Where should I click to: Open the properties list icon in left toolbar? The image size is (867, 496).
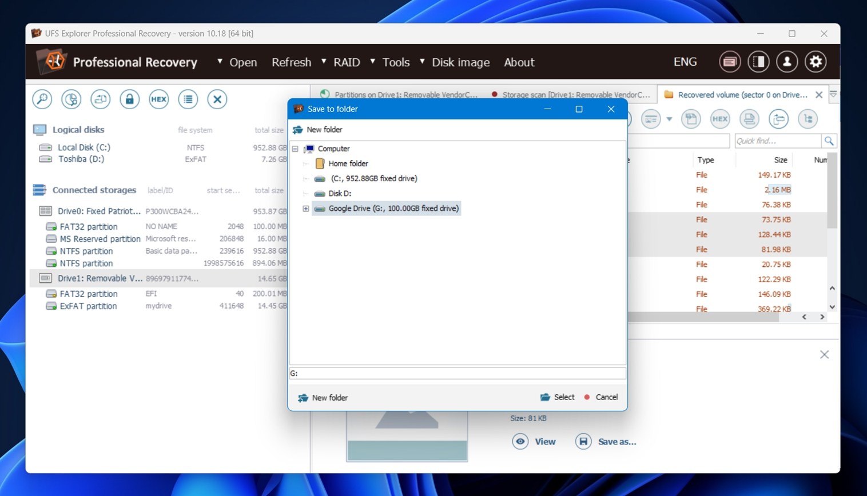pyautogui.click(x=188, y=99)
